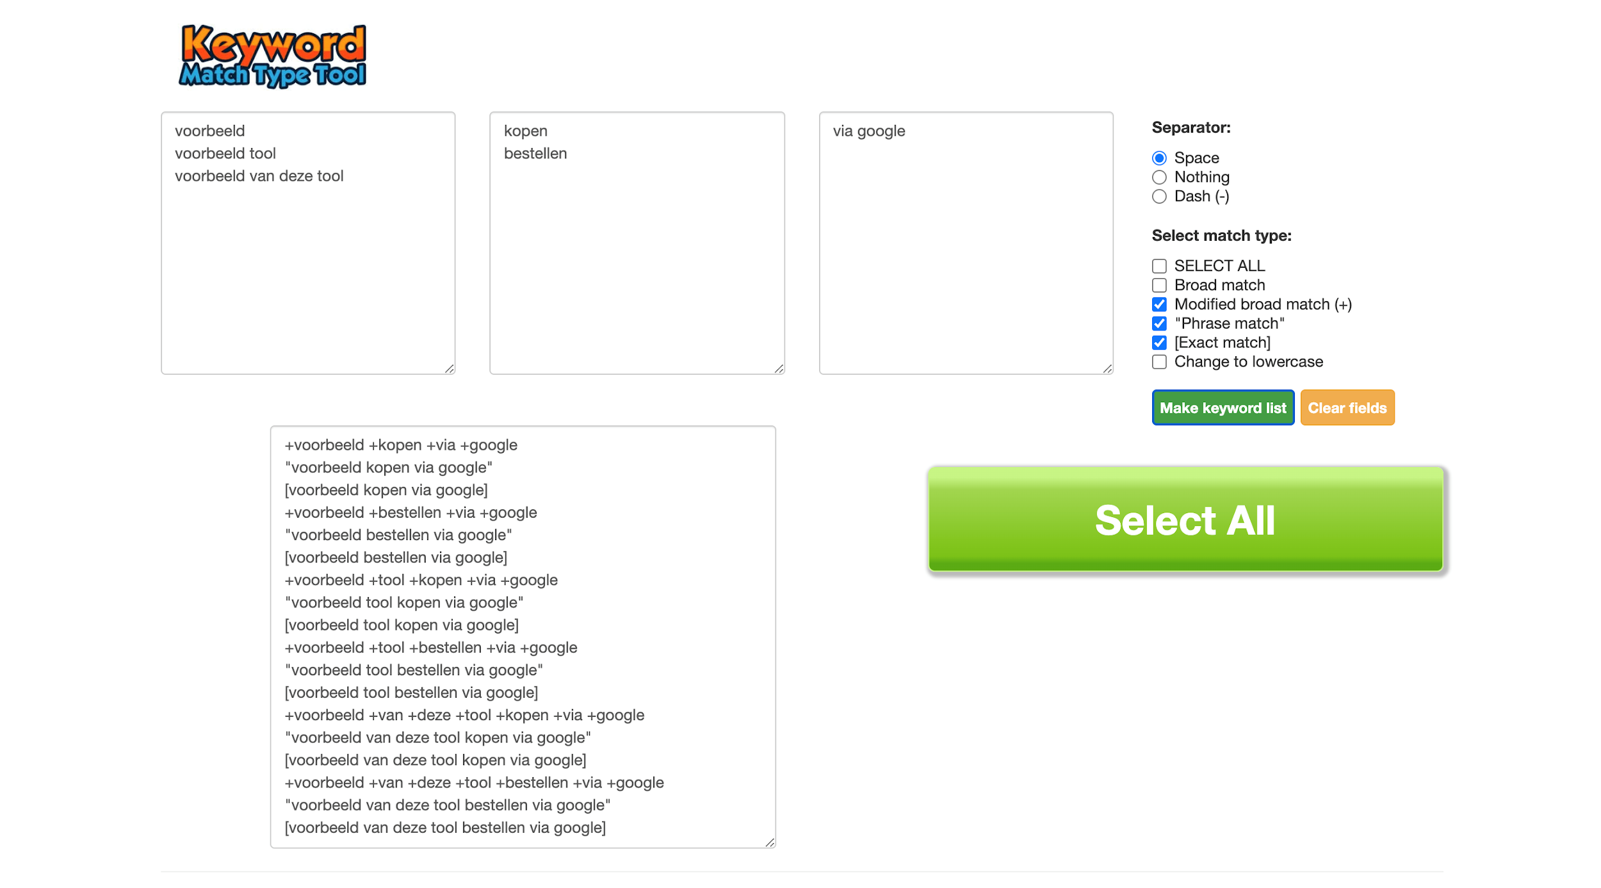Grab the resize handle of the first text area

click(450, 369)
